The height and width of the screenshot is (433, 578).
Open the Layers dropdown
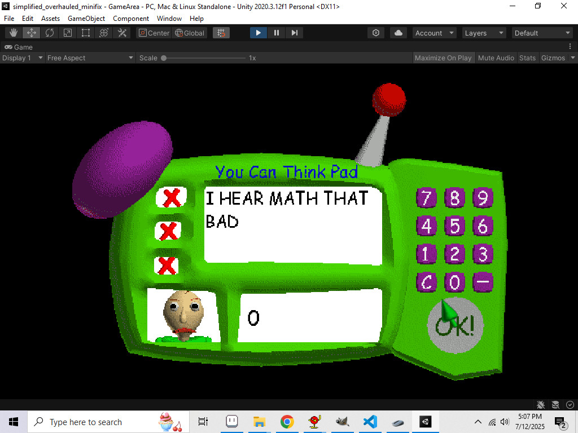[x=484, y=33]
